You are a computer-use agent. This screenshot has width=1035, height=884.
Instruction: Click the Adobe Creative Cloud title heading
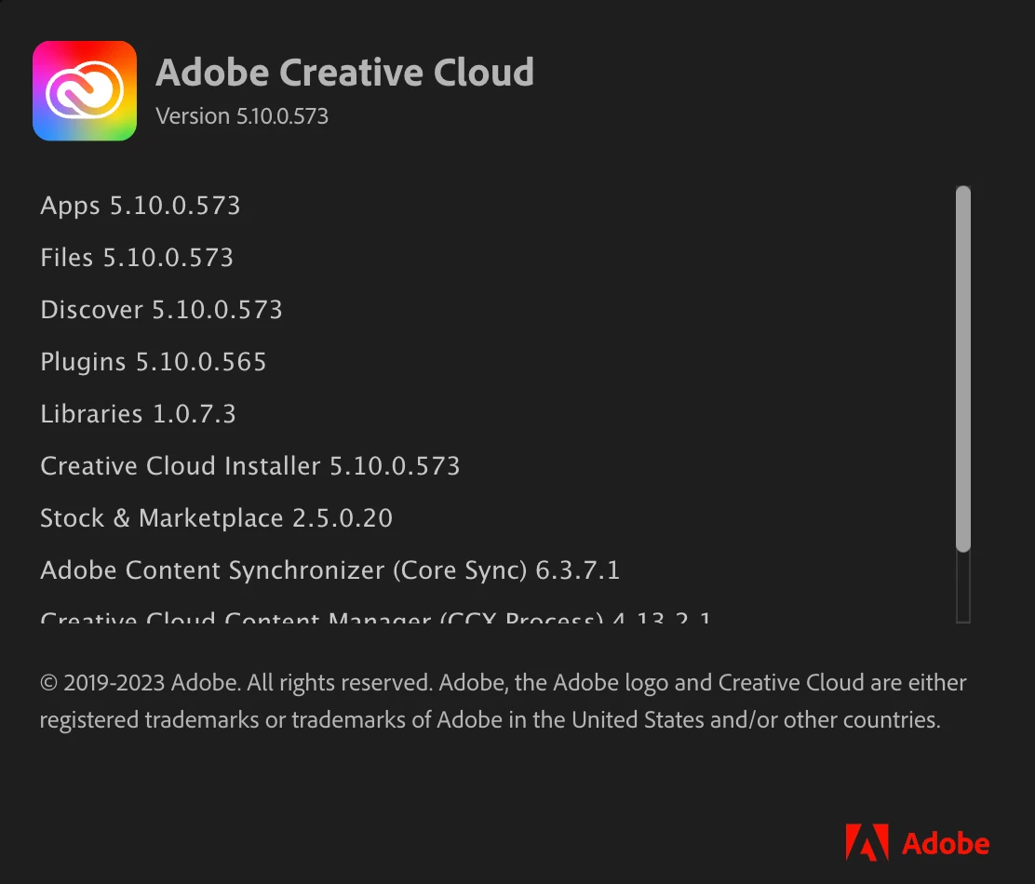[344, 72]
